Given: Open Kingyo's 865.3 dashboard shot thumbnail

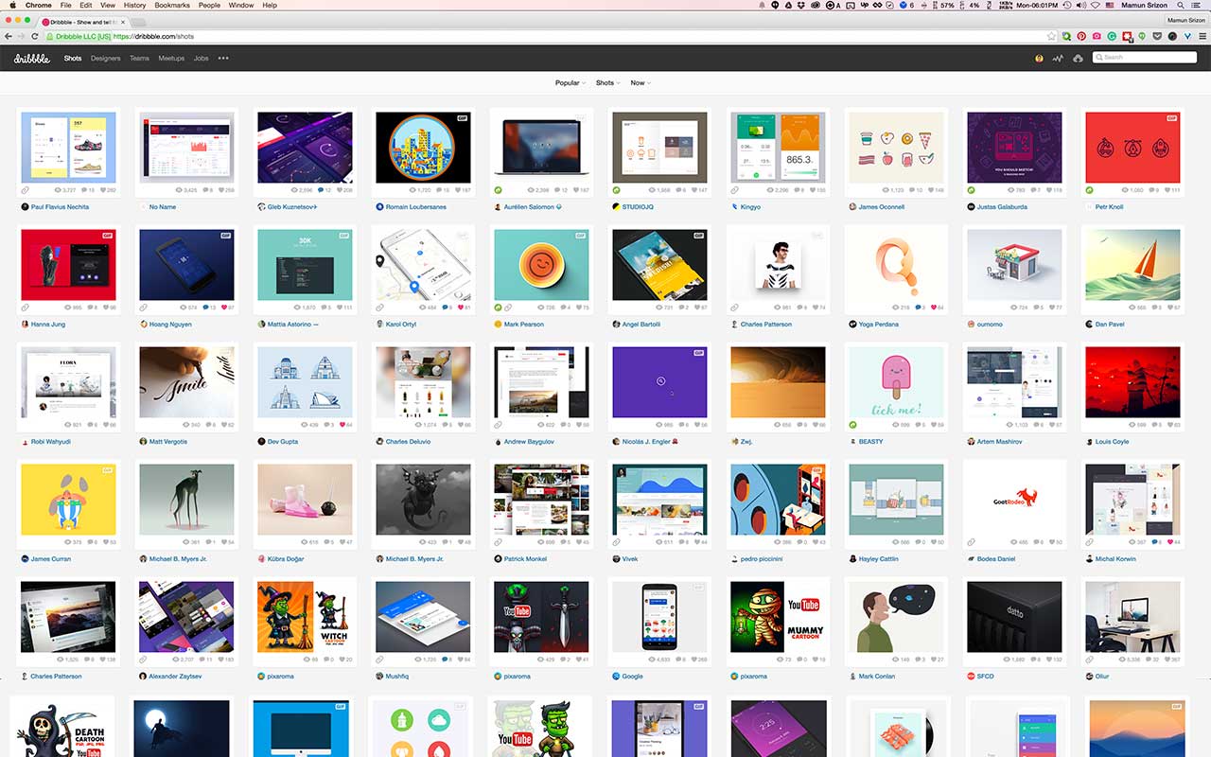Looking at the screenshot, I should pos(778,147).
